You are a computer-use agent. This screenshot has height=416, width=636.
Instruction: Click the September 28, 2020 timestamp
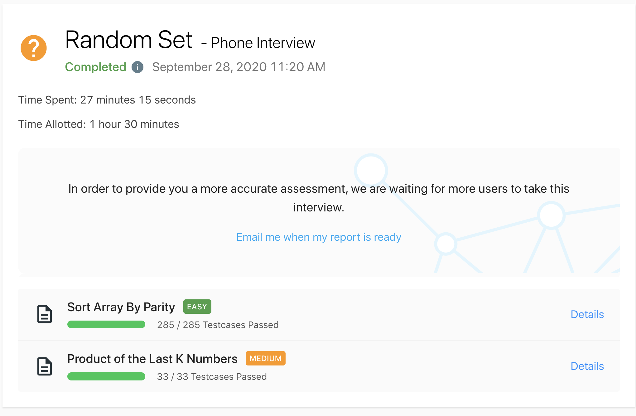pyautogui.click(x=238, y=67)
